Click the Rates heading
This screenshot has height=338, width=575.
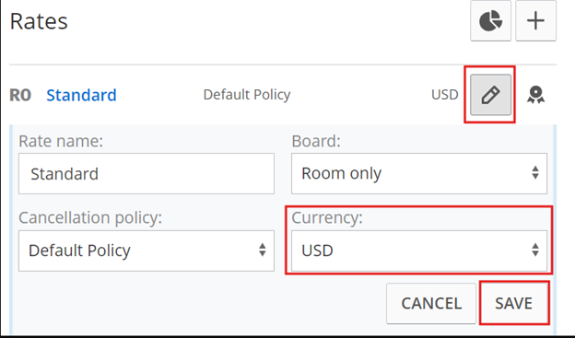39,21
